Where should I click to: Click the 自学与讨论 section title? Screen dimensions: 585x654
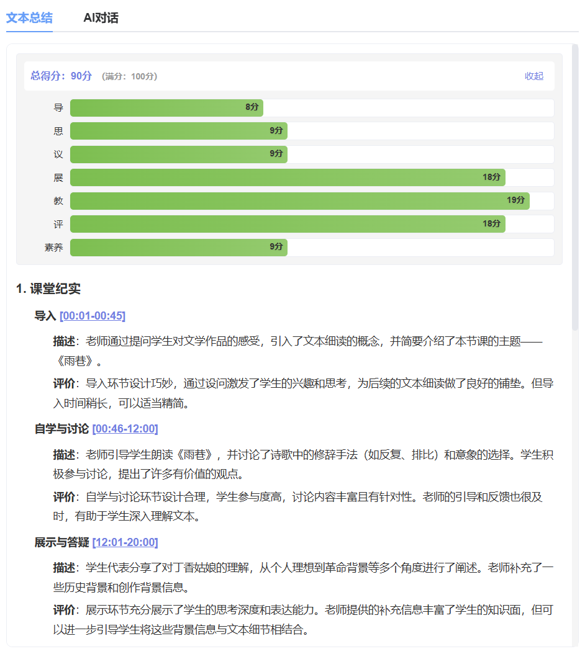(x=62, y=428)
